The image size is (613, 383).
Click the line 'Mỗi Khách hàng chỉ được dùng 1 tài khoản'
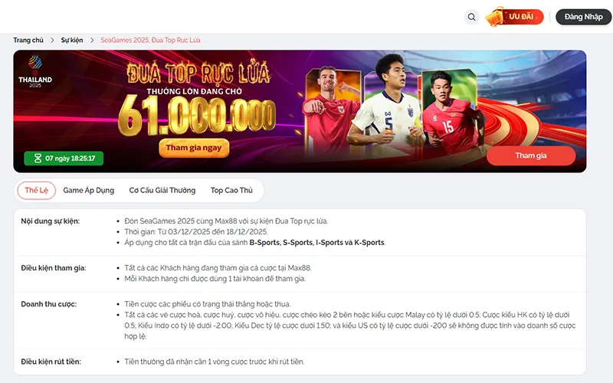tap(215, 279)
